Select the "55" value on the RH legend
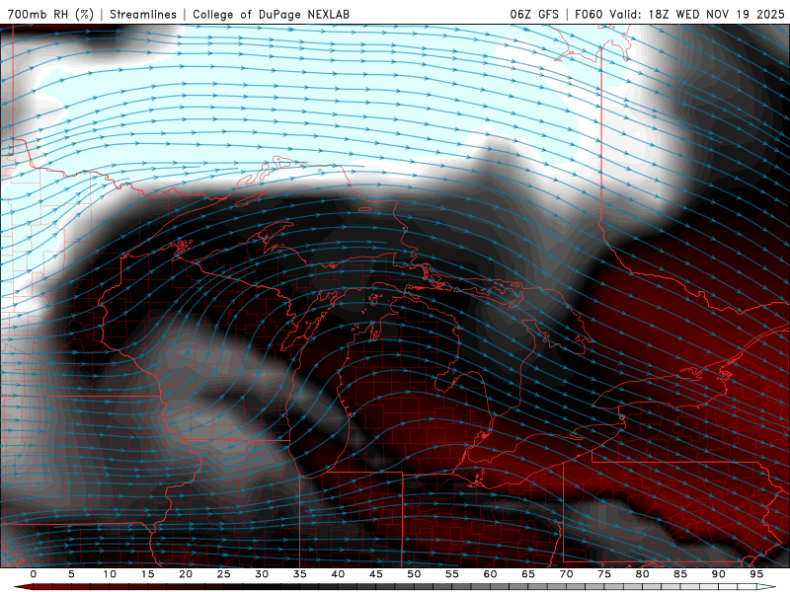Image resolution: width=790 pixels, height=592 pixels. coord(452,574)
